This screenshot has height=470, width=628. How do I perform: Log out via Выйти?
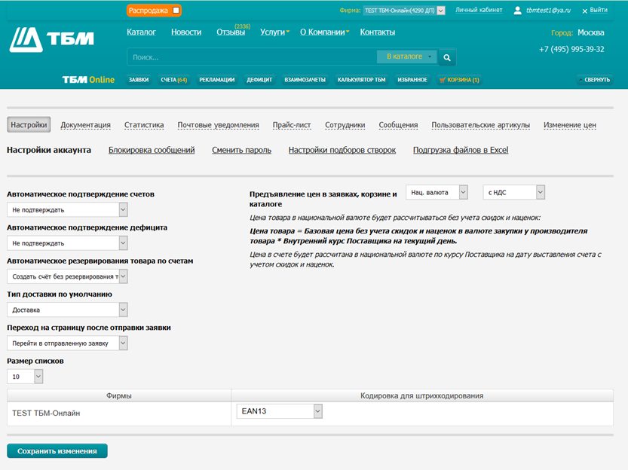(x=595, y=11)
